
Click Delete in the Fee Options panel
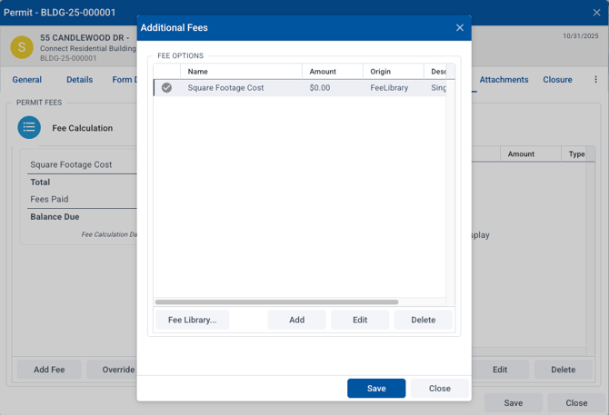coord(423,320)
